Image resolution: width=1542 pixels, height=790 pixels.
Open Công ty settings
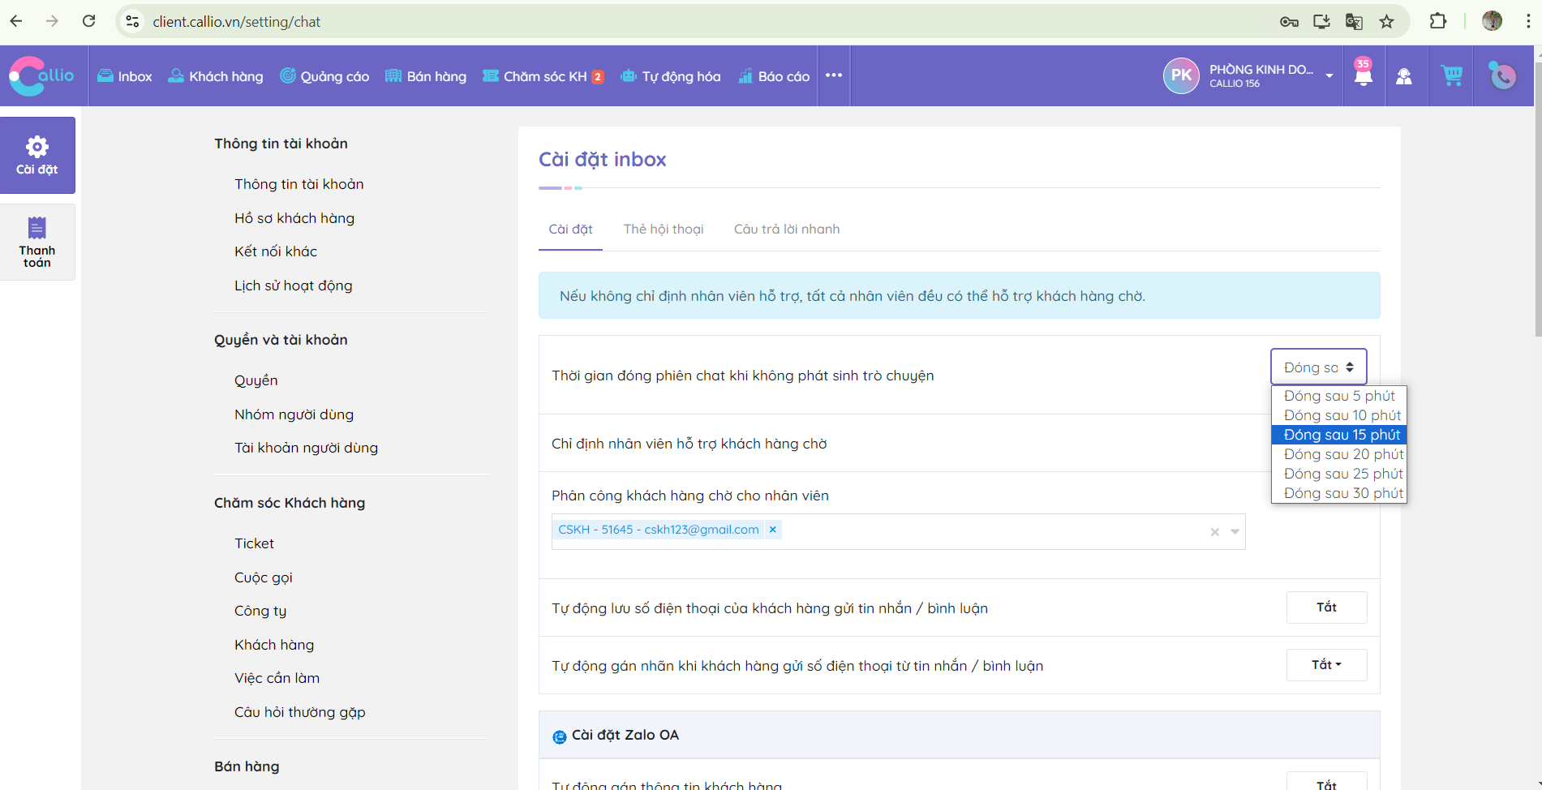coord(260,611)
